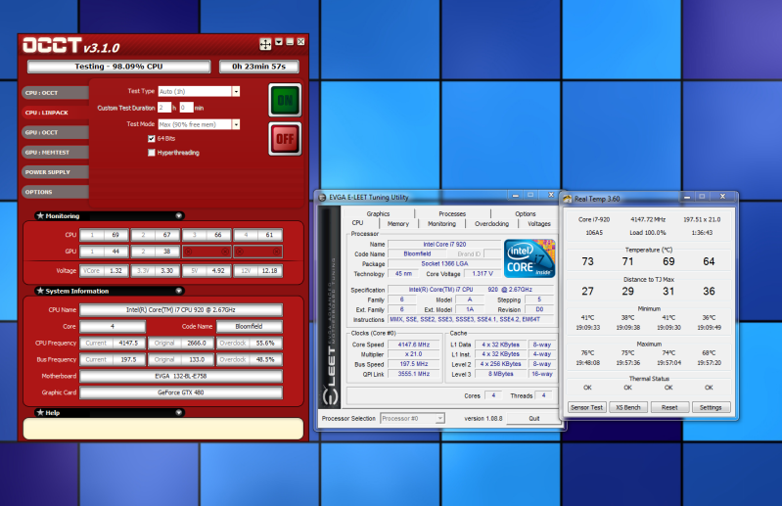The image size is (782, 506).
Task: Click the XS Bench button in Real Temp
Action: tap(628, 407)
